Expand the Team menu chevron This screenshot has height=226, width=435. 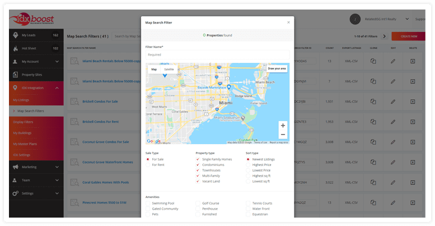[x=57, y=180]
